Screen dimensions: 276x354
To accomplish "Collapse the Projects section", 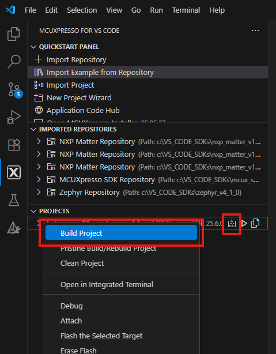I will [x=33, y=212].
